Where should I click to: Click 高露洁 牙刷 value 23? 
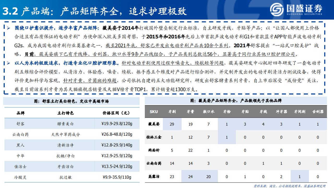172,177
